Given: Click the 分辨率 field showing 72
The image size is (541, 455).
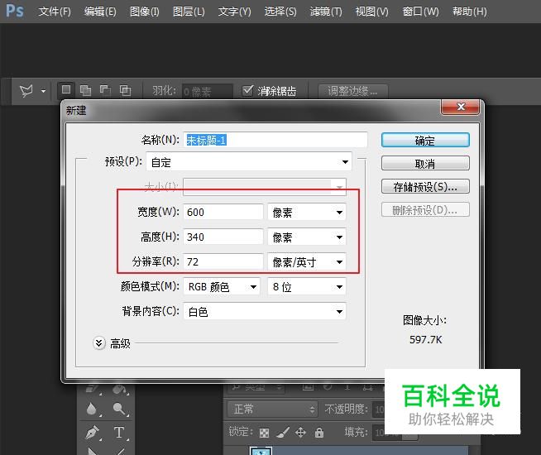Looking at the screenshot, I should click(x=223, y=261).
